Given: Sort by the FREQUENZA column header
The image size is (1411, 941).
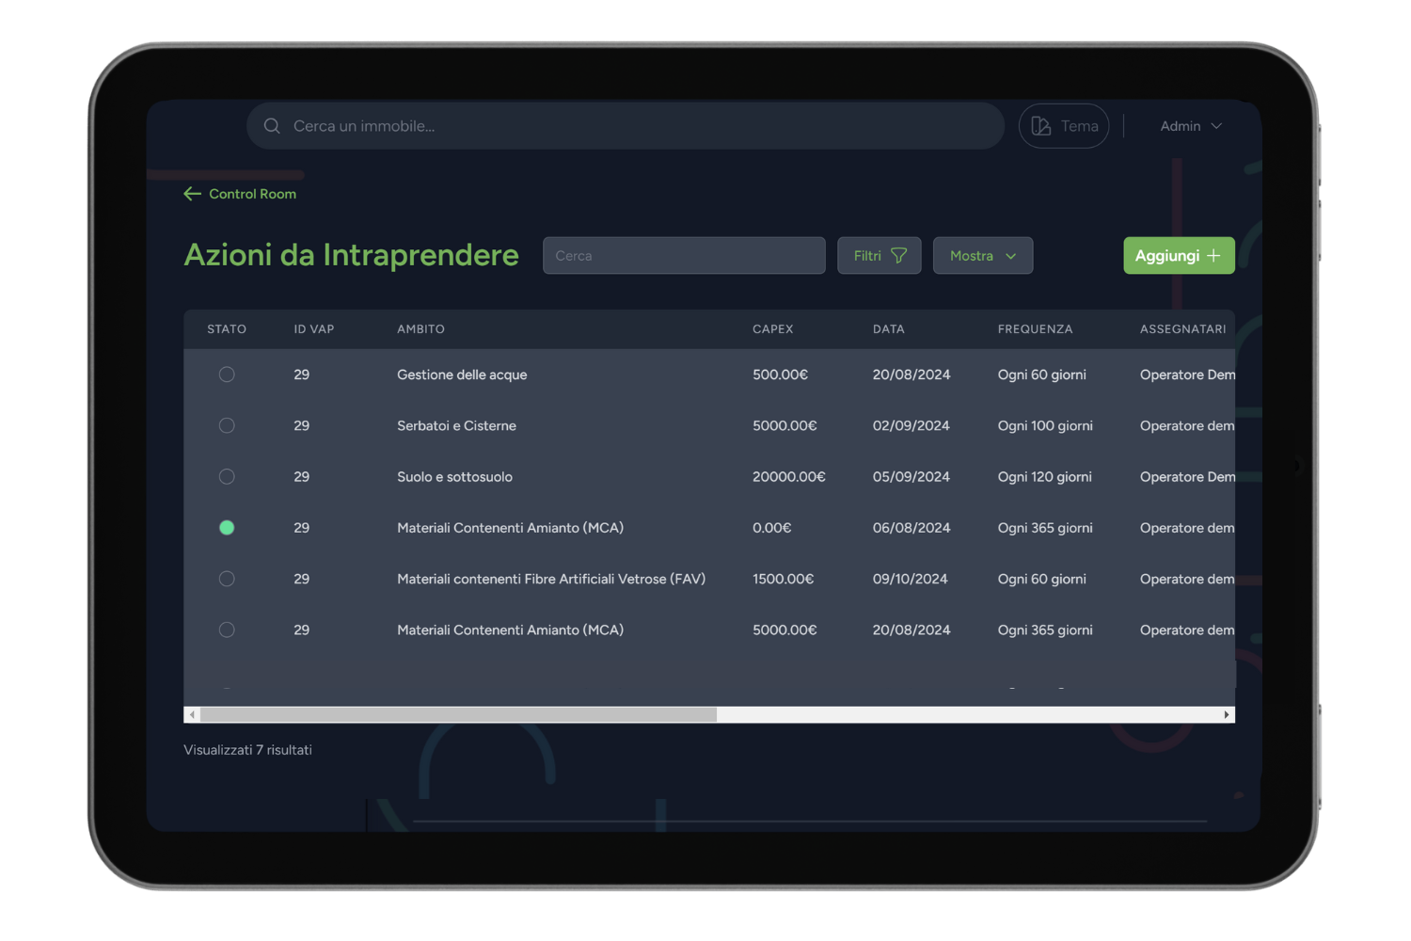Looking at the screenshot, I should (1035, 329).
